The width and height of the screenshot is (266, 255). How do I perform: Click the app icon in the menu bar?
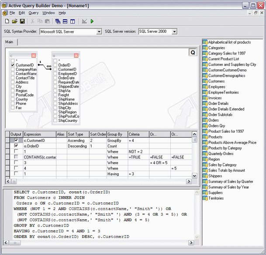point(5,13)
